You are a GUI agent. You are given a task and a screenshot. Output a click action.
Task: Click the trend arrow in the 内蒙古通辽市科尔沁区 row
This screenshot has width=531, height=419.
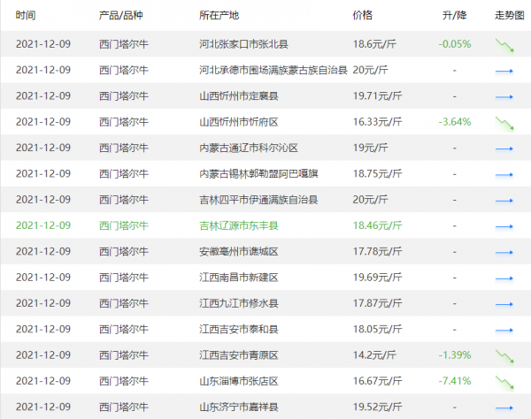point(504,149)
